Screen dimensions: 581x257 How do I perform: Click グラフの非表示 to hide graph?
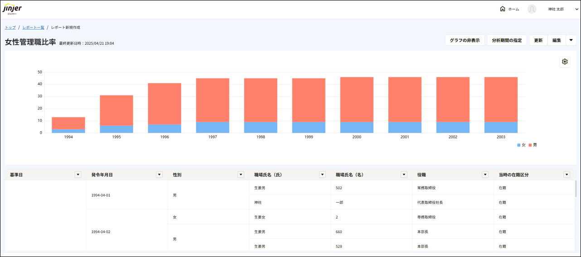[x=465, y=40]
